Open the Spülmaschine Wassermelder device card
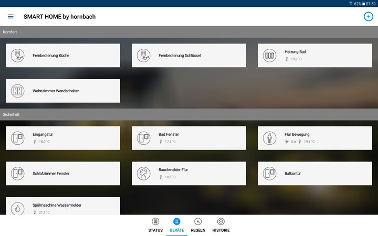 [63, 206]
